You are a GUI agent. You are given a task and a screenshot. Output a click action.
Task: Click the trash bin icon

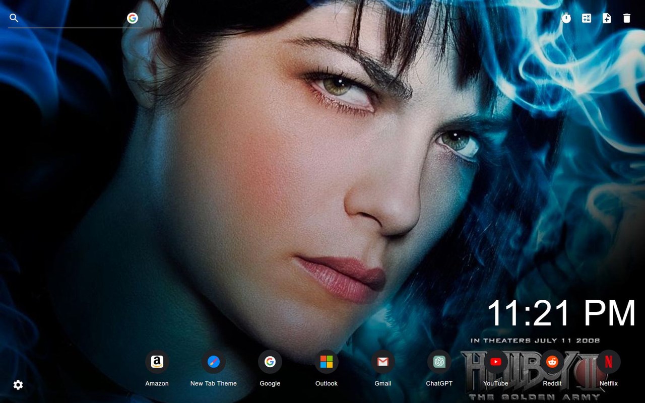click(x=627, y=18)
